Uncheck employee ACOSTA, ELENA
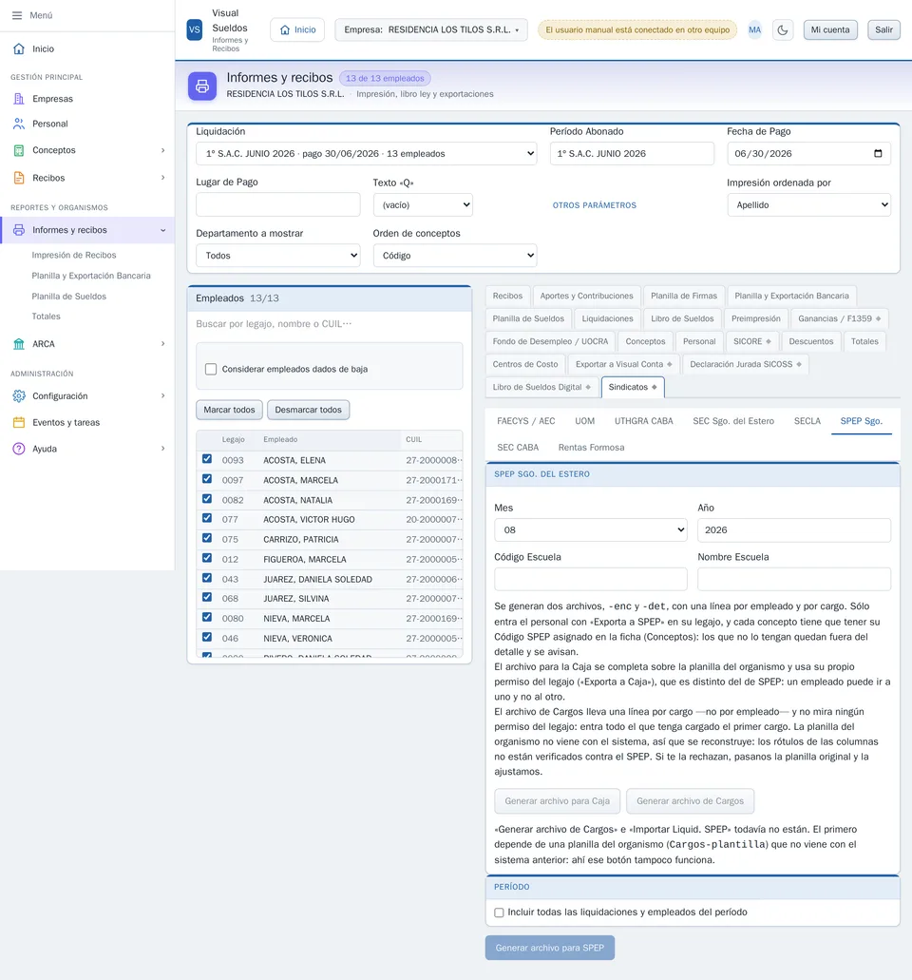 click(x=207, y=459)
